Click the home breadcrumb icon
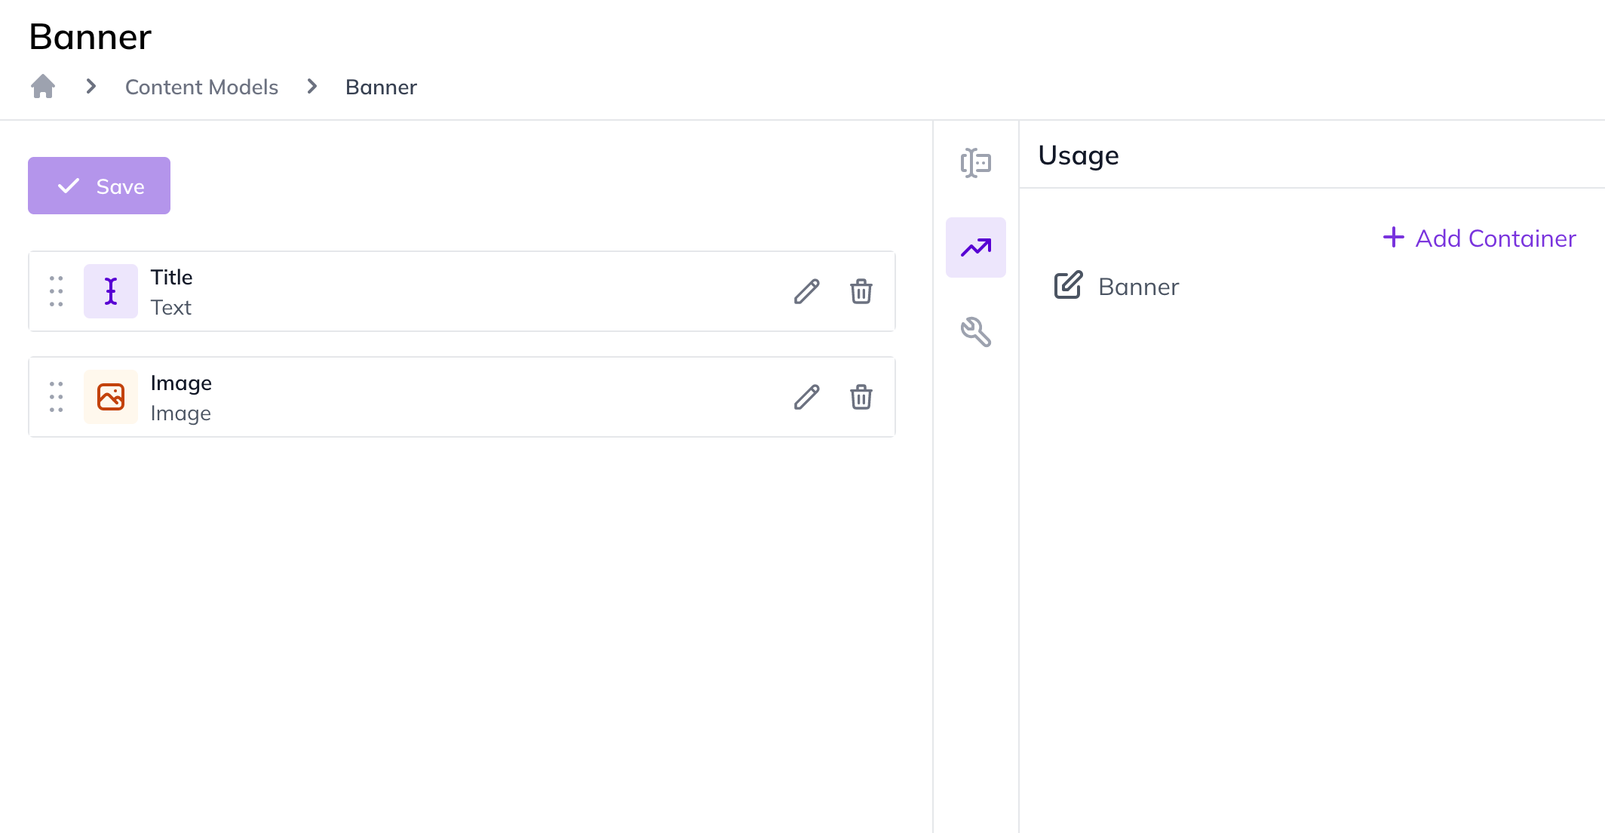 click(43, 87)
